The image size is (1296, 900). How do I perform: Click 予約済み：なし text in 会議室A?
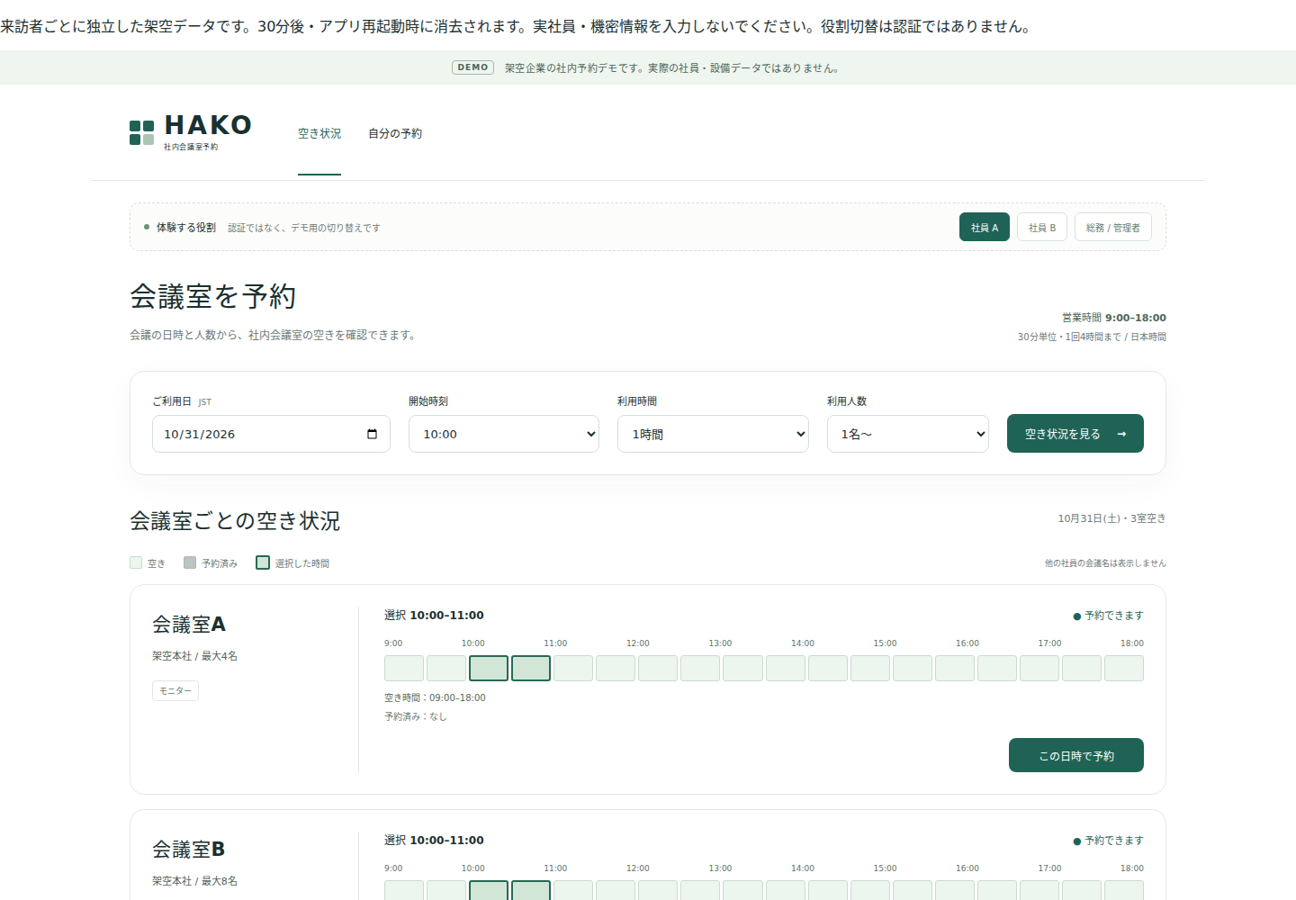point(416,716)
